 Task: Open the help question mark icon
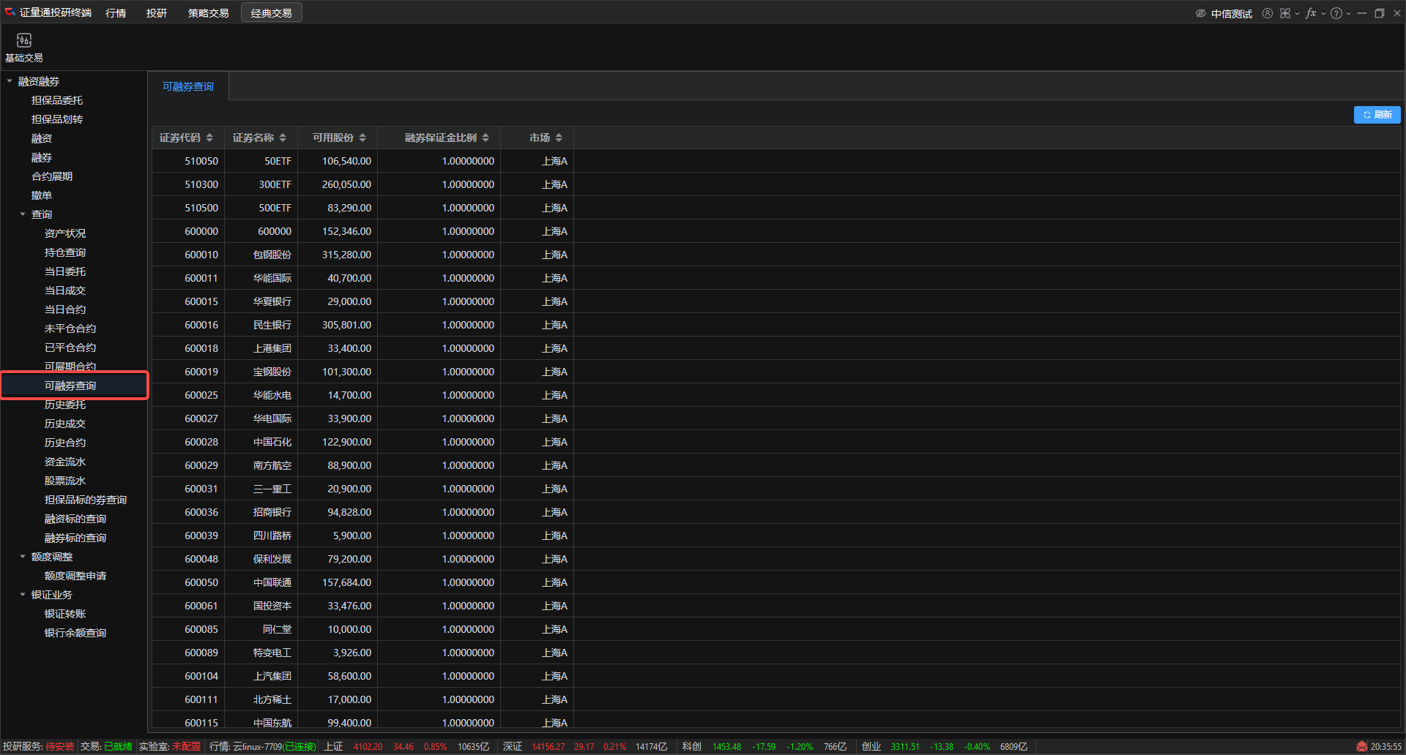point(1336,13)
